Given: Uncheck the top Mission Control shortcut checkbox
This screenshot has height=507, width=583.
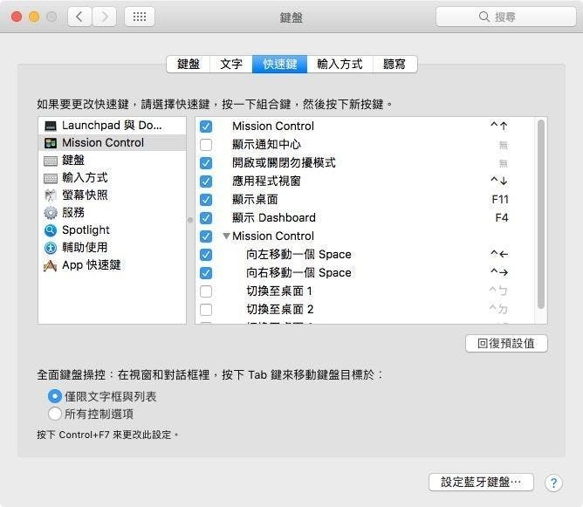Looking at the screenshot, I should click(x=206, y=127).
